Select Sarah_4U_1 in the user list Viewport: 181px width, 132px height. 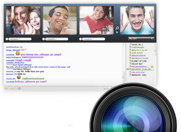coord(137,44)
